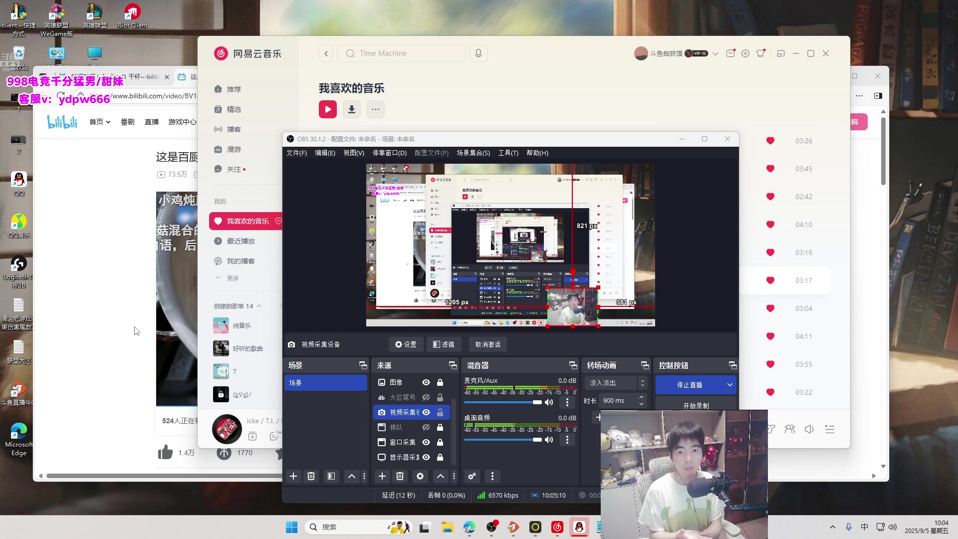Increase transition duration 900 ms
The height and width of the screenshot is (539, 958).
pos(642,397)
